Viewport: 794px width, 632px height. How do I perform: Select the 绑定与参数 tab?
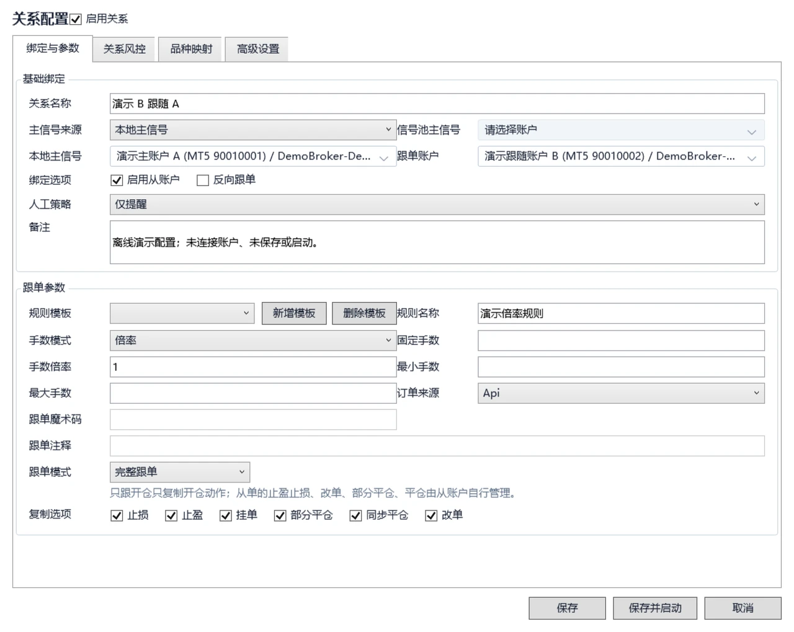point(53,48)
